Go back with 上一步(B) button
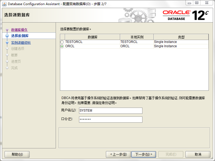 click(119, 155)
